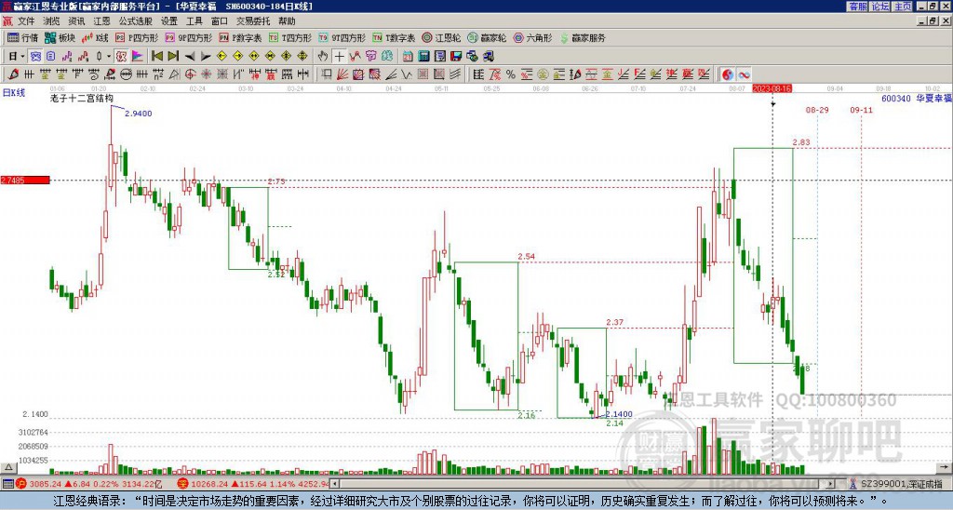This screenshot has width=953, height=510.
Task: Click the 老子十二宫结构 label
Action: click(82, 98)
